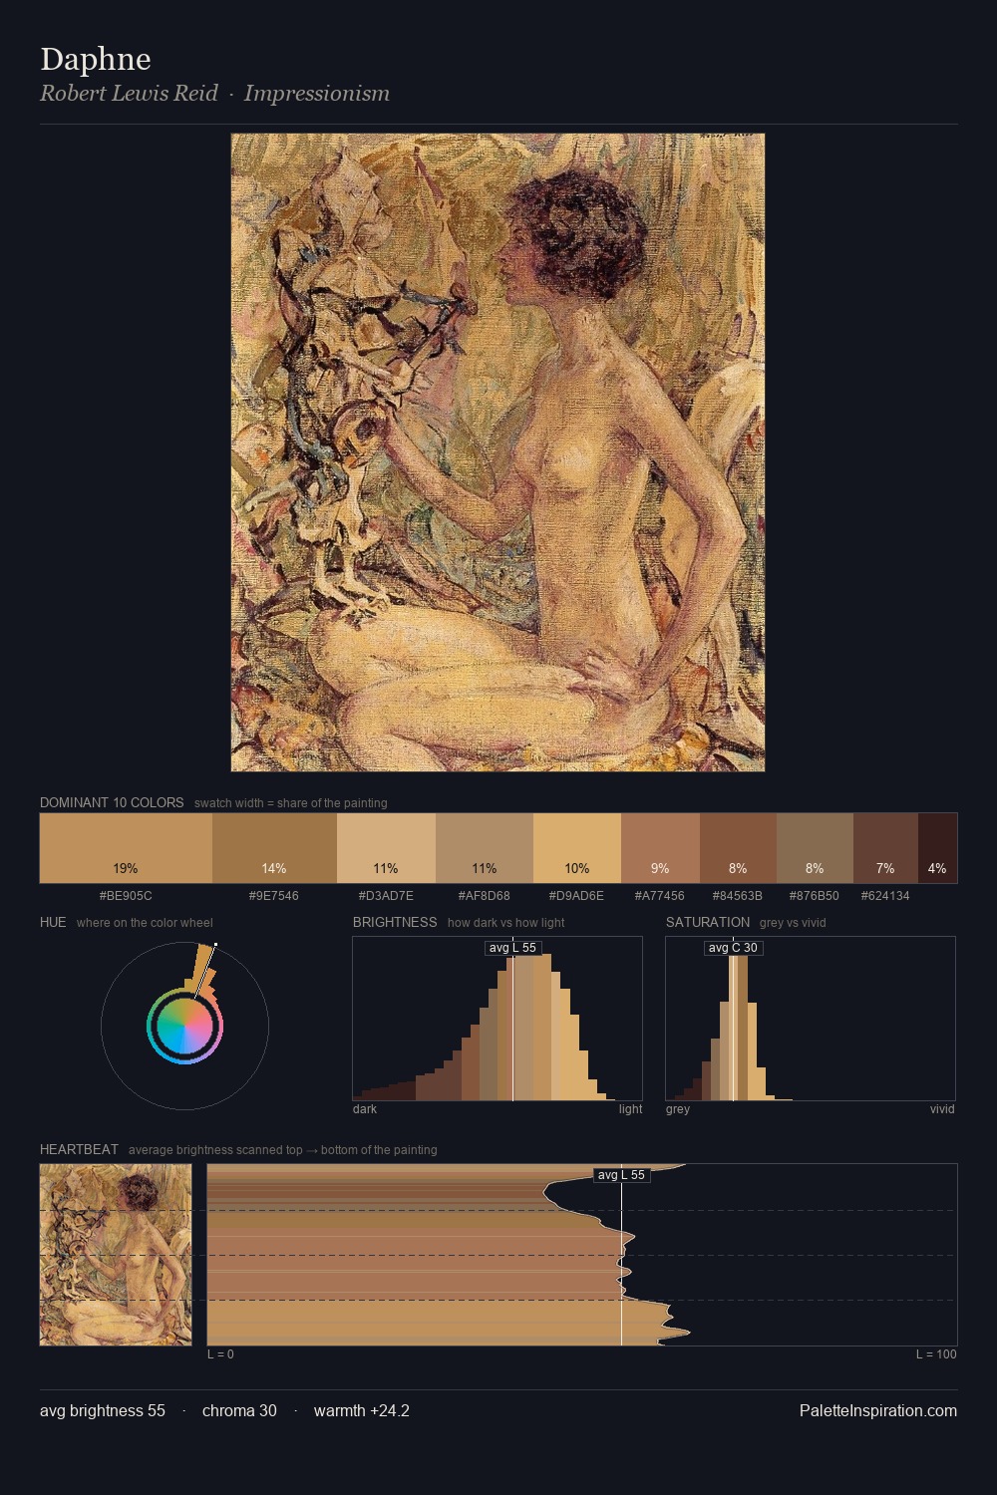The height and width of the screenshot is (1495, 997).
Task: Open the main Daphne painting image
Action: point(498,452)
